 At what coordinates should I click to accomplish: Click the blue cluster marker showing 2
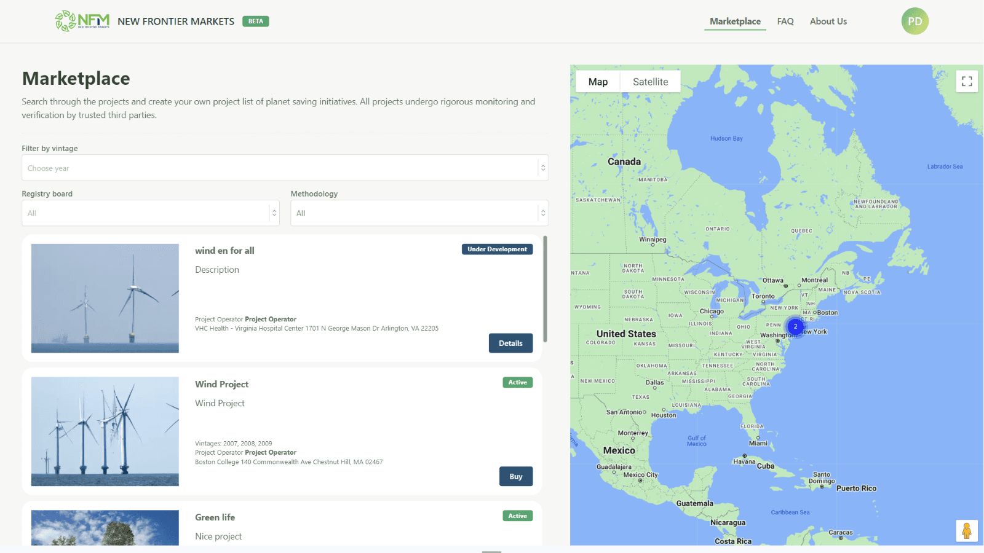(795, 326)
